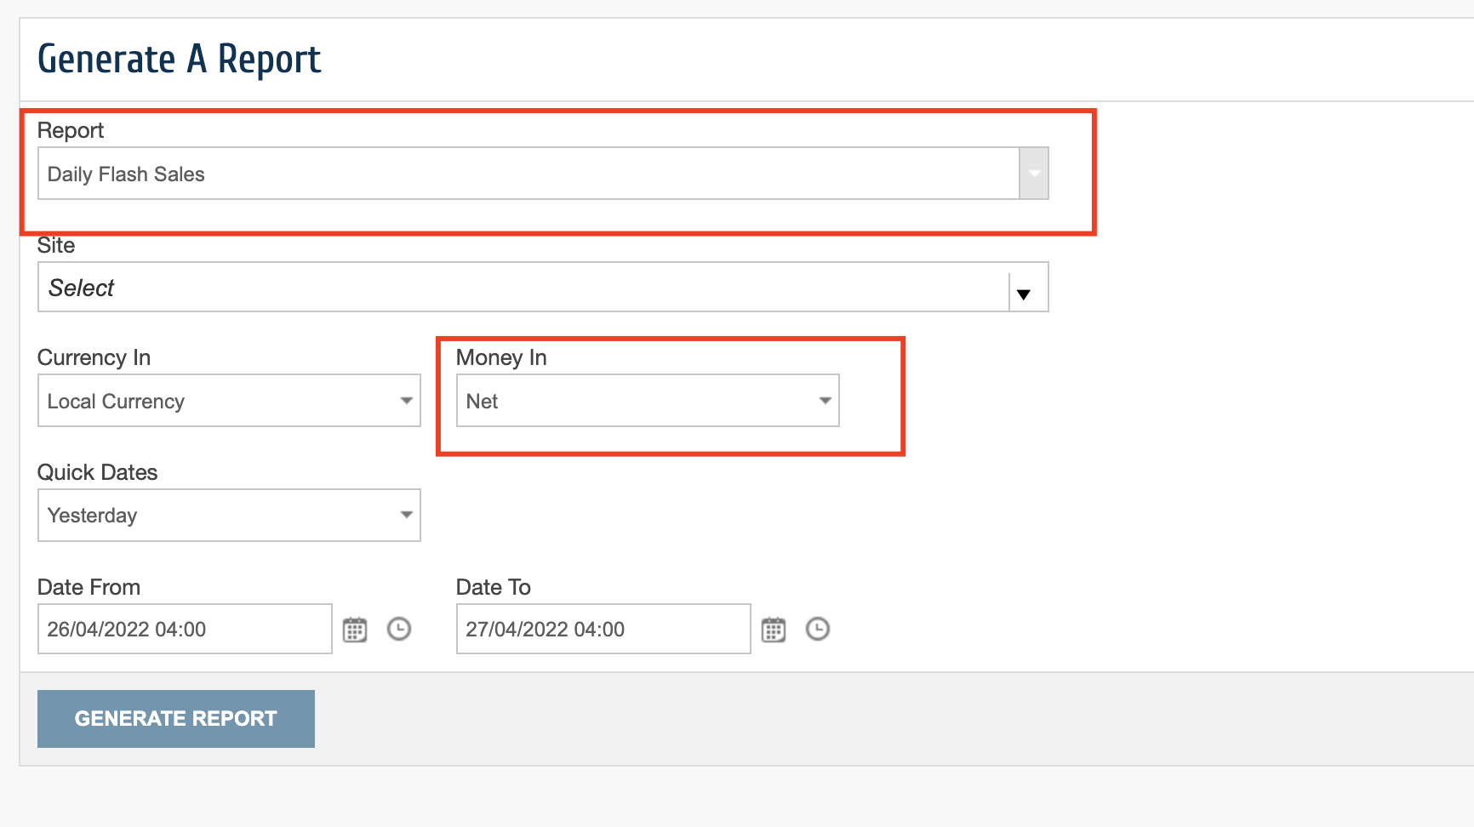Open the Currency In dropdown
The width and height of the screenshot is (1474, 827).
coord(407,400)
